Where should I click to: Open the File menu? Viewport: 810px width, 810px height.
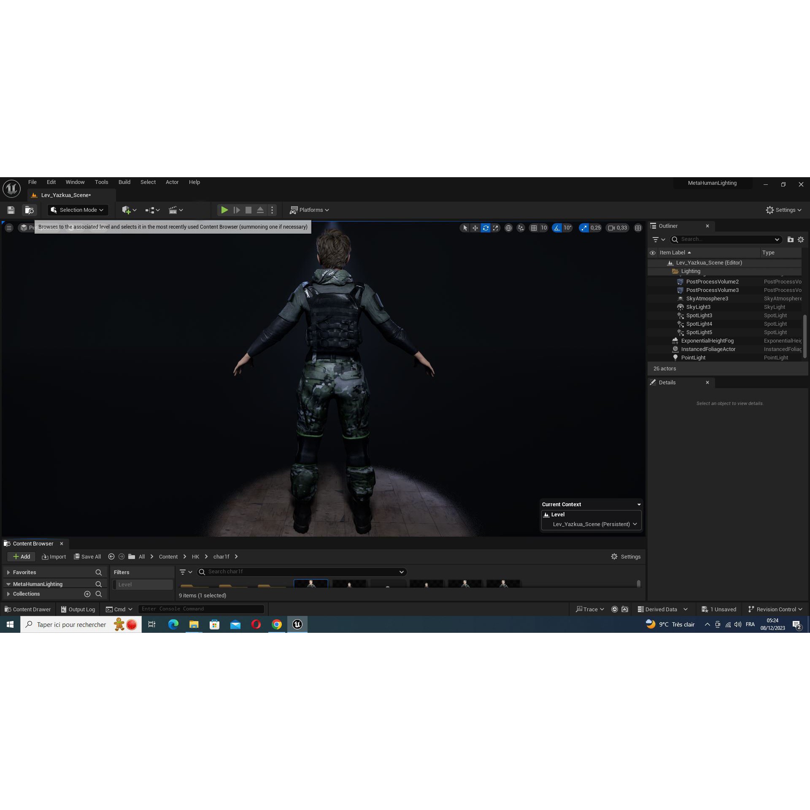coord(32,182)
